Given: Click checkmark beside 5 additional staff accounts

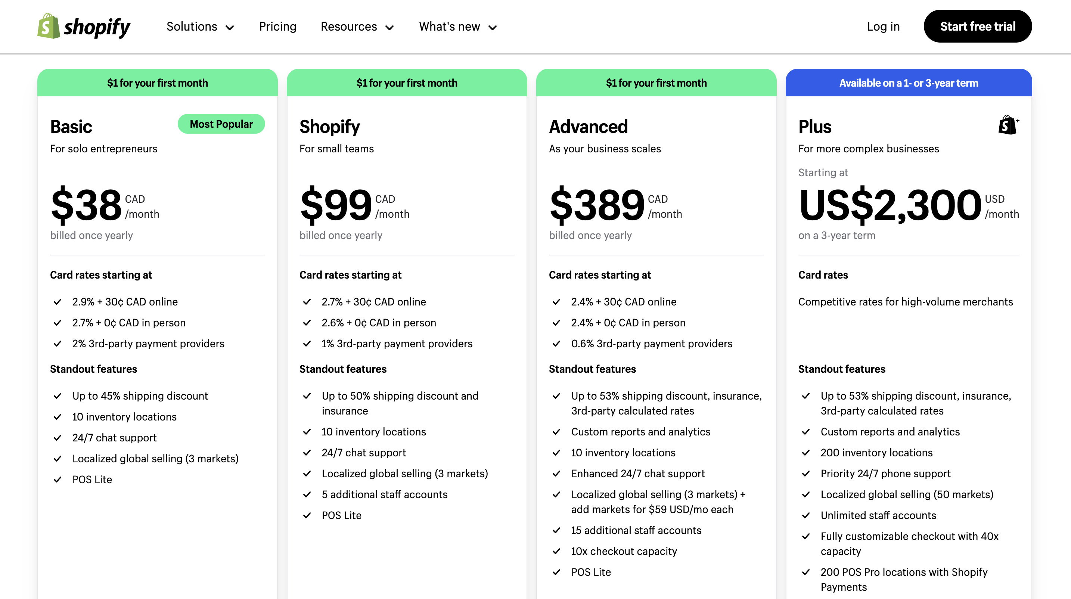Looking at the screenshot, I should point(307,495).
